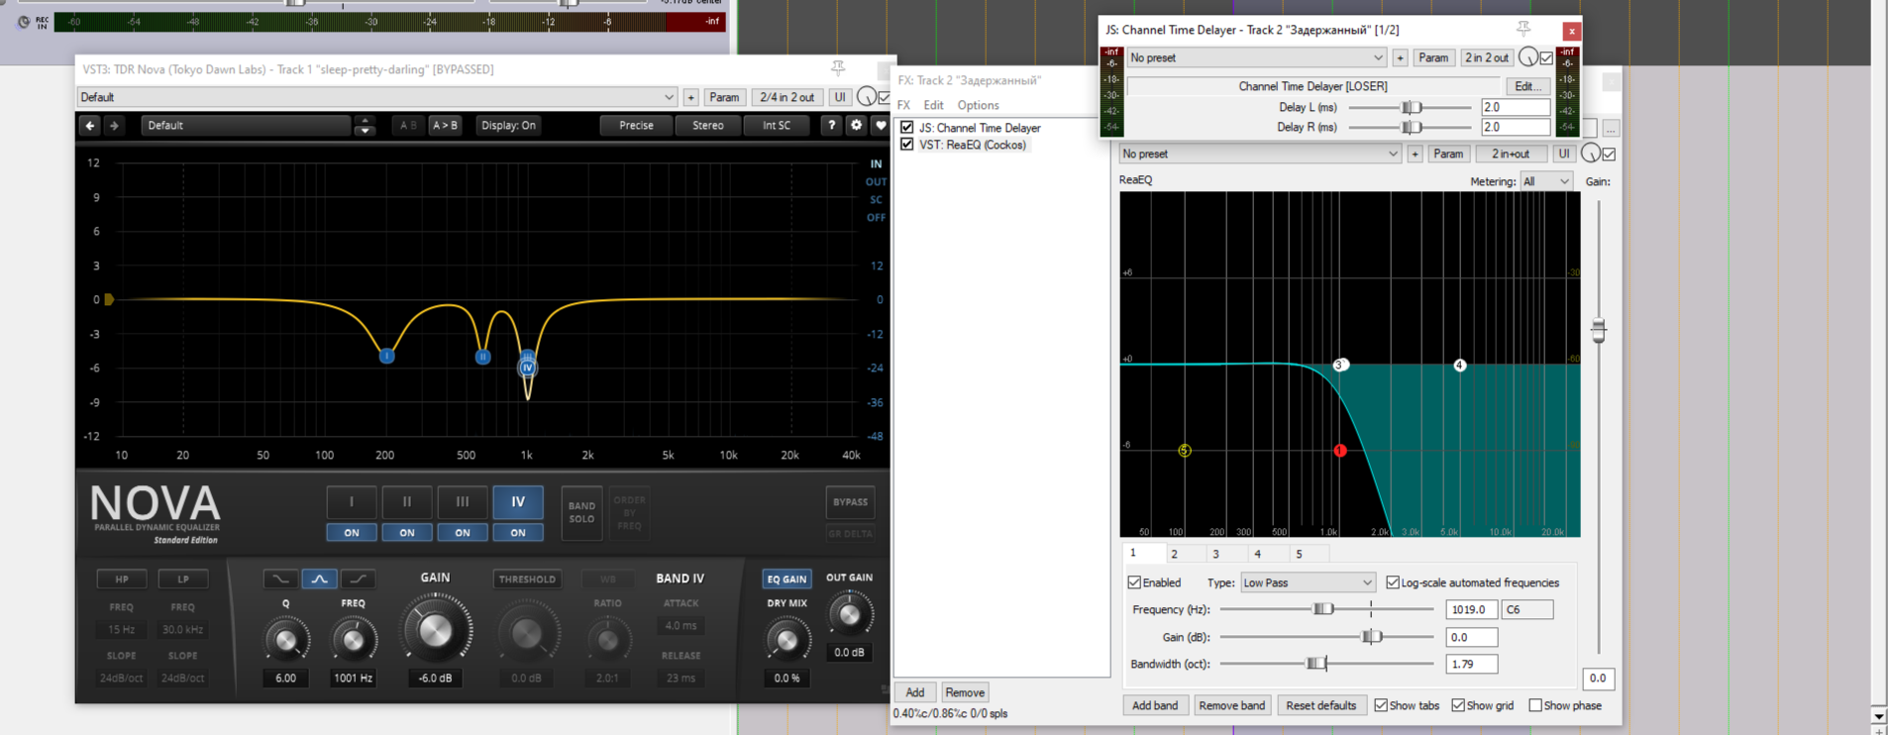This screenshot has height=735, width=1888.
Task: Select the high shelf filter shape in Nova
Action: (x=359, y=579)
